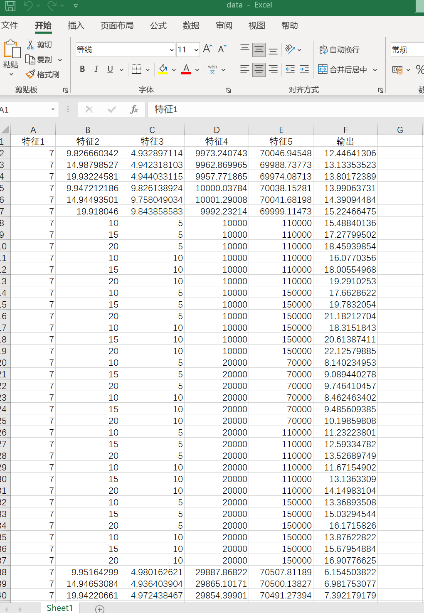
Task: Open the font size dropdown
Action: tap(196, 50)
